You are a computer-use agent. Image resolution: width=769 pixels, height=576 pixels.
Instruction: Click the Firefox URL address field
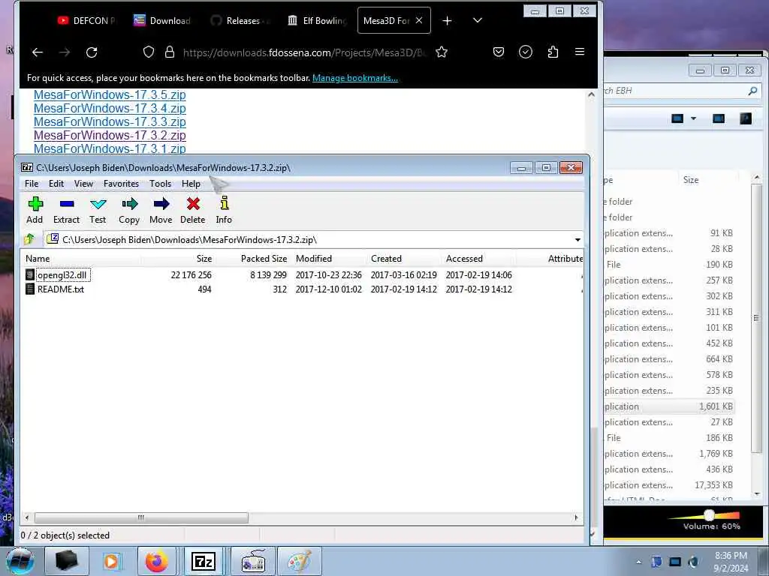pyautogui.click(x=304, y=52)
